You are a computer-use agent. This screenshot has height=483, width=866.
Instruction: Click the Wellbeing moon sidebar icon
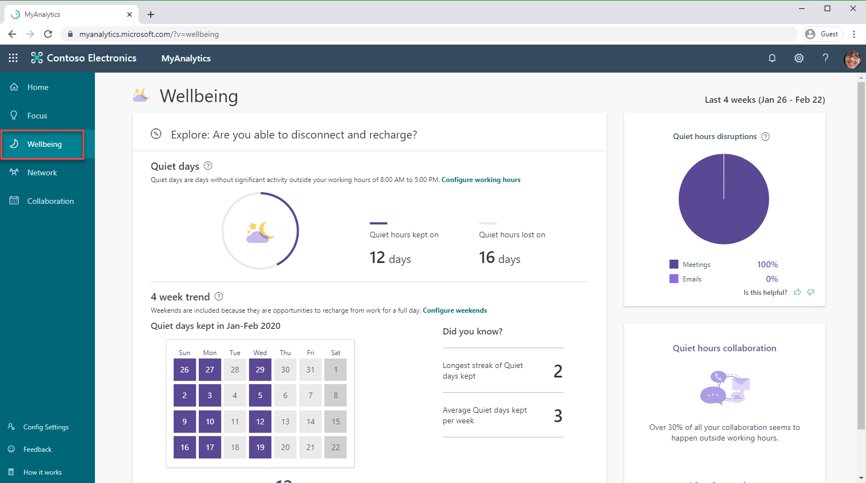point(14,144)
